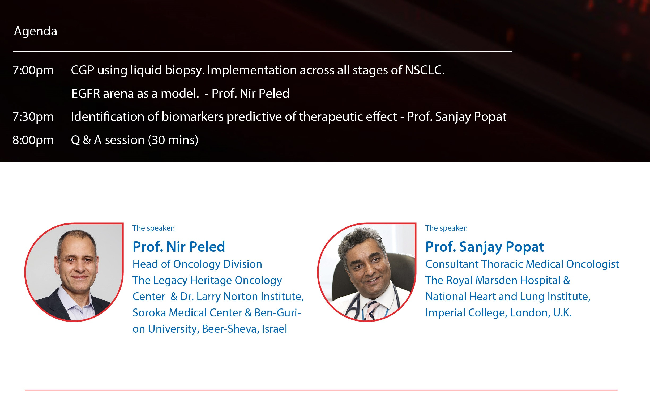The width and height of the screenshot is (650, 406).
Task: Click the Prof. Nir Peled name heading
Action: 179,247
